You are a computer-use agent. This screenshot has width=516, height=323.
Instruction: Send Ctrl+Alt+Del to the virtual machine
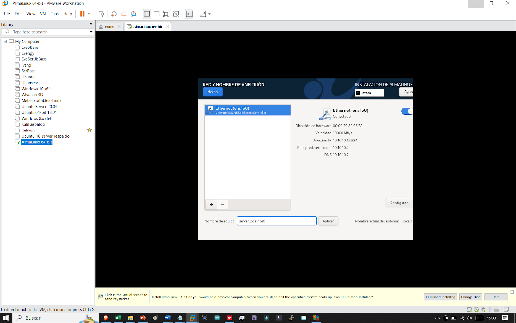[101, 14]
